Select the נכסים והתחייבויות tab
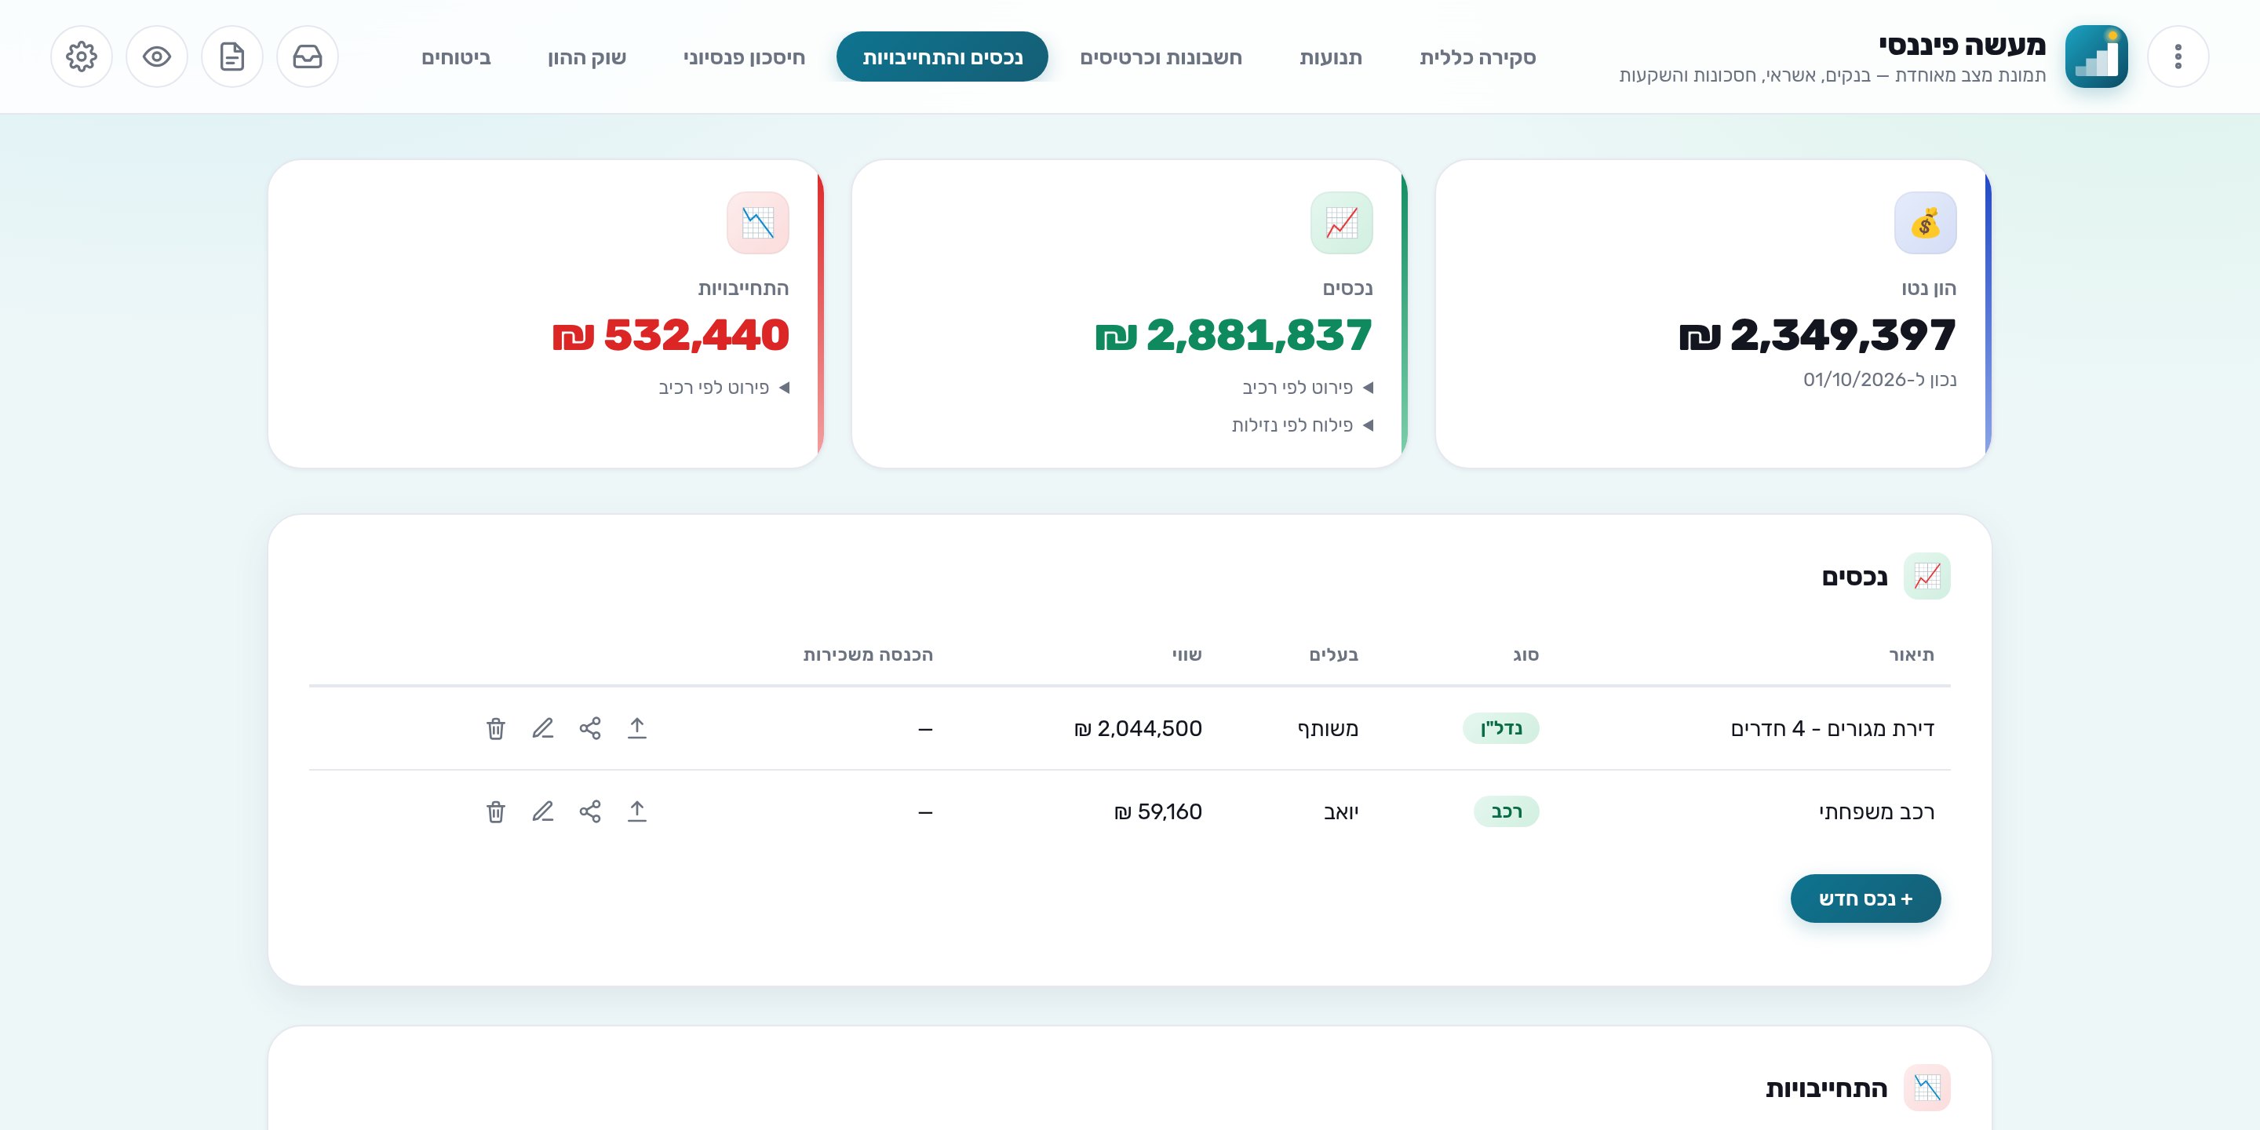Viewport: 2260px width, 1130px height. point(942,57)
